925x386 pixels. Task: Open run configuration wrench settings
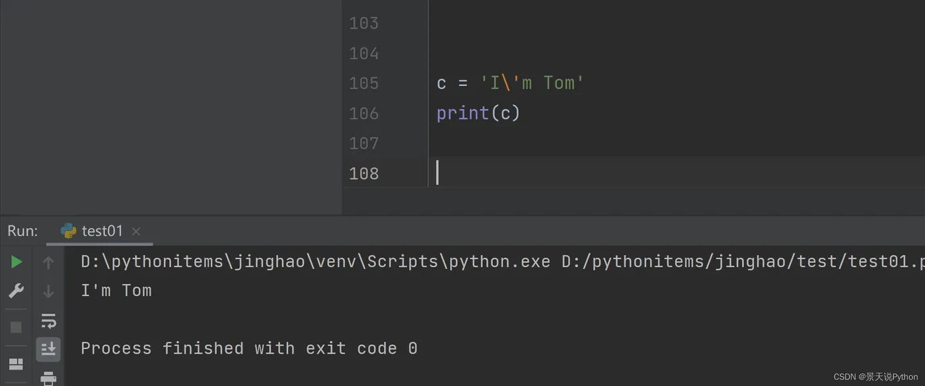pyautogui.click(x=17, y=291)
